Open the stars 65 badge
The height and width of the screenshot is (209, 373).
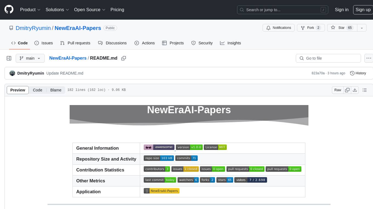[225, 180]
